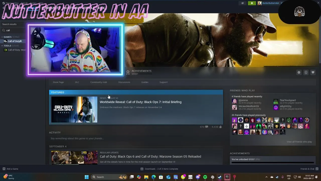321x181 pixels.
Task: Open the Community Hub tab
Action: pyautogui.click(x=99, y=82)
